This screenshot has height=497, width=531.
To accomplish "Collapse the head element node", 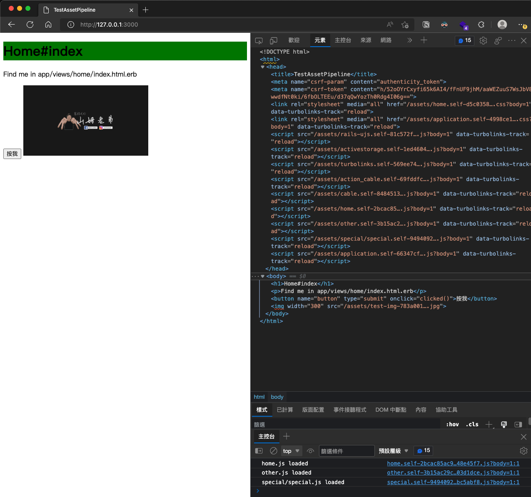I will click(262, 67).
